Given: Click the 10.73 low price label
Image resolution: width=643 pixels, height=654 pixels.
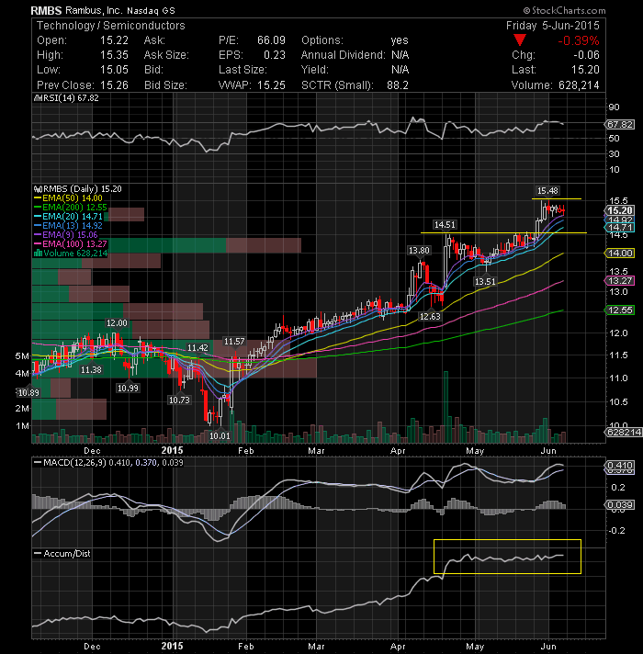Looking at the screenshot, I should 179,400.
